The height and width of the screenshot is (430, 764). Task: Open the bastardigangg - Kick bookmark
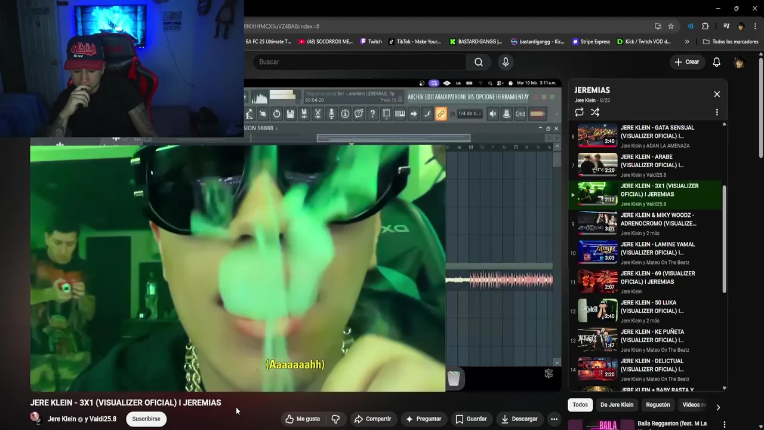tap(537, 42)
